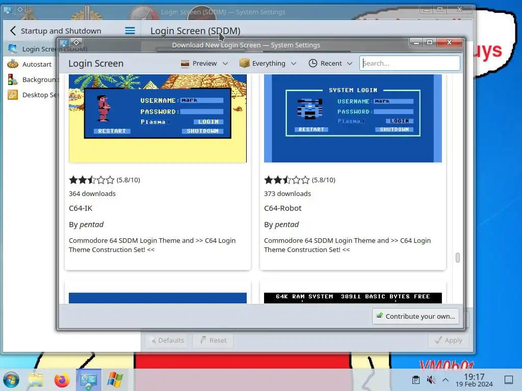
Task: Click the System Settings window pin icon
Action: click(x=20, y=9)
